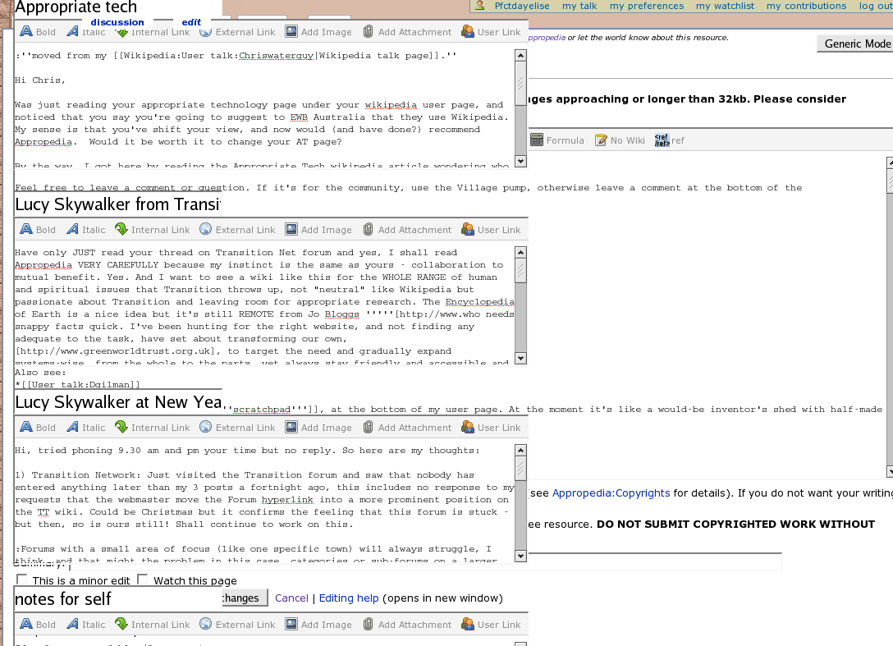Click Bold icon in Appropriate tech editor toolbar
Screen dimensions: 893x646
pyautogui.click(x=26, y=32)
